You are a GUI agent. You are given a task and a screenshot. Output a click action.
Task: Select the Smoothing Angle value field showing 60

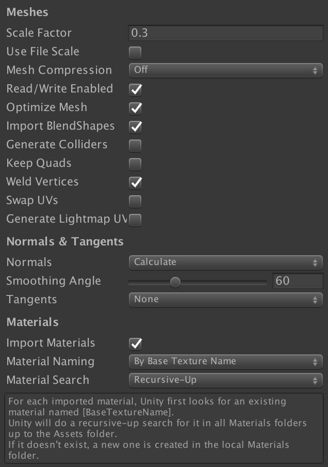(x=298, y=281)
